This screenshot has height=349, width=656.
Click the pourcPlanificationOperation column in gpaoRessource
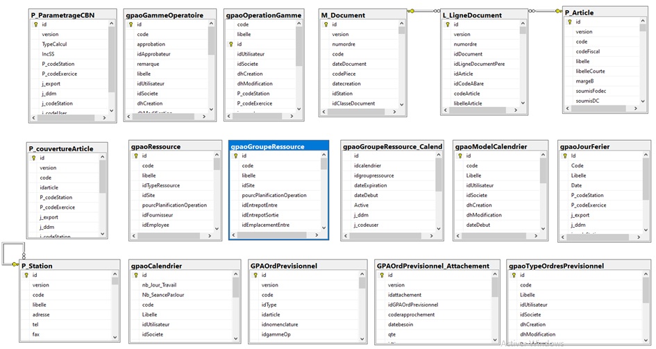[174, 205]
